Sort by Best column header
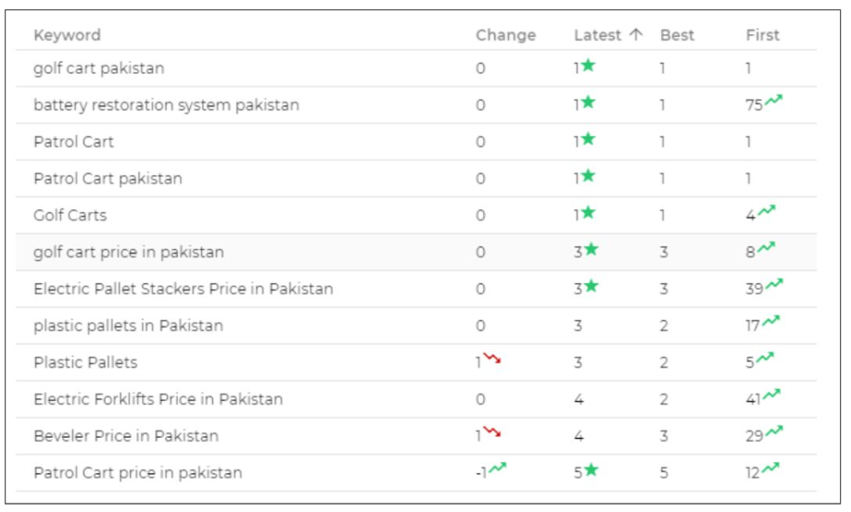The height and width of the screenshot is (512, 851). pyautogui.click(x=677, y=35)
